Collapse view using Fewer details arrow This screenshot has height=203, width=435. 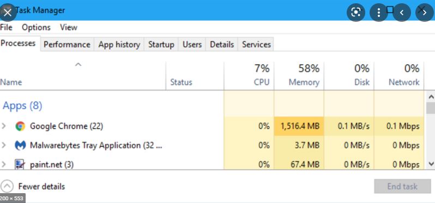(7, 186)
